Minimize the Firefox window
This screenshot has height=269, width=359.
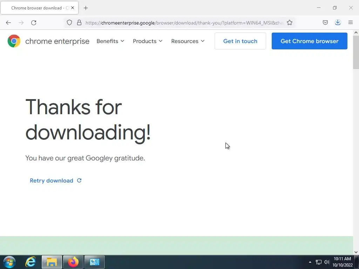pos(318,8)
